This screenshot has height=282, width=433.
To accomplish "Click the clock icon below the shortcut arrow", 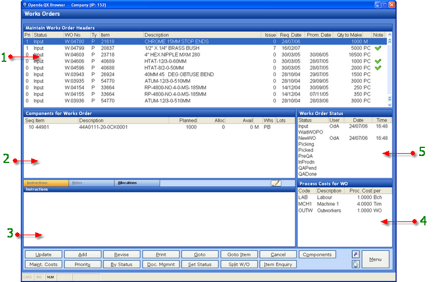I will pyautogui.click(x=356, y=264).
